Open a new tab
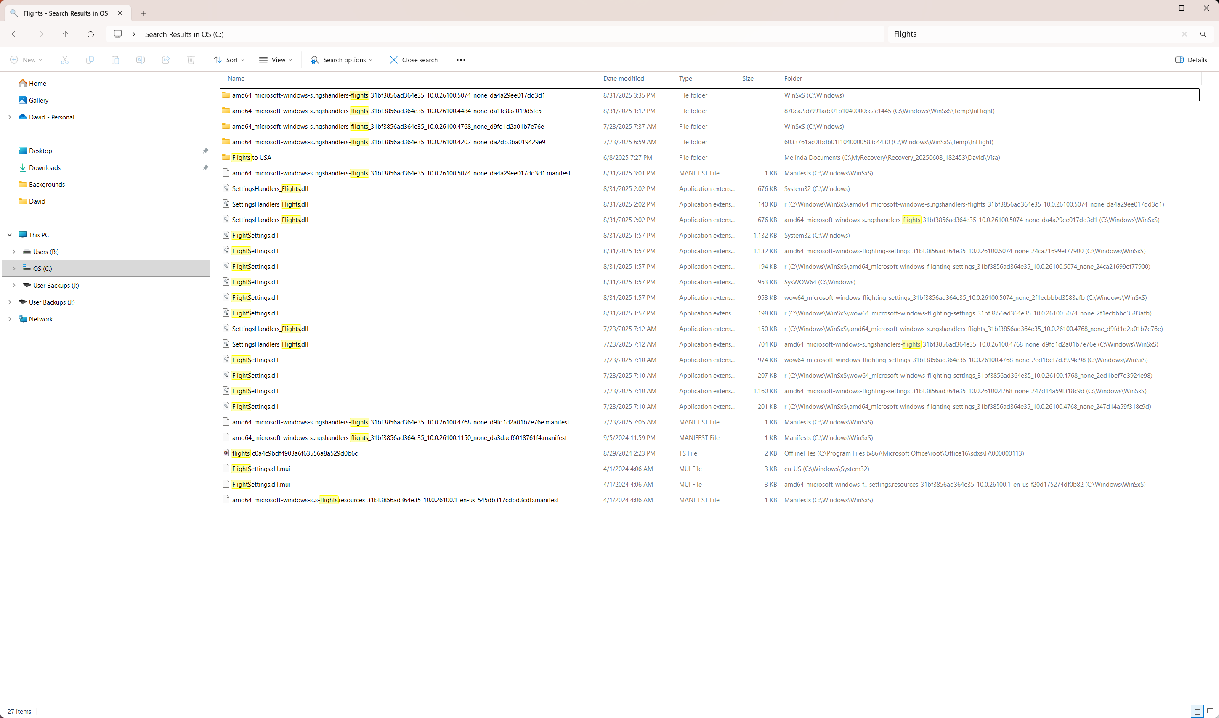1219x718 pixels. click(143, 13)
